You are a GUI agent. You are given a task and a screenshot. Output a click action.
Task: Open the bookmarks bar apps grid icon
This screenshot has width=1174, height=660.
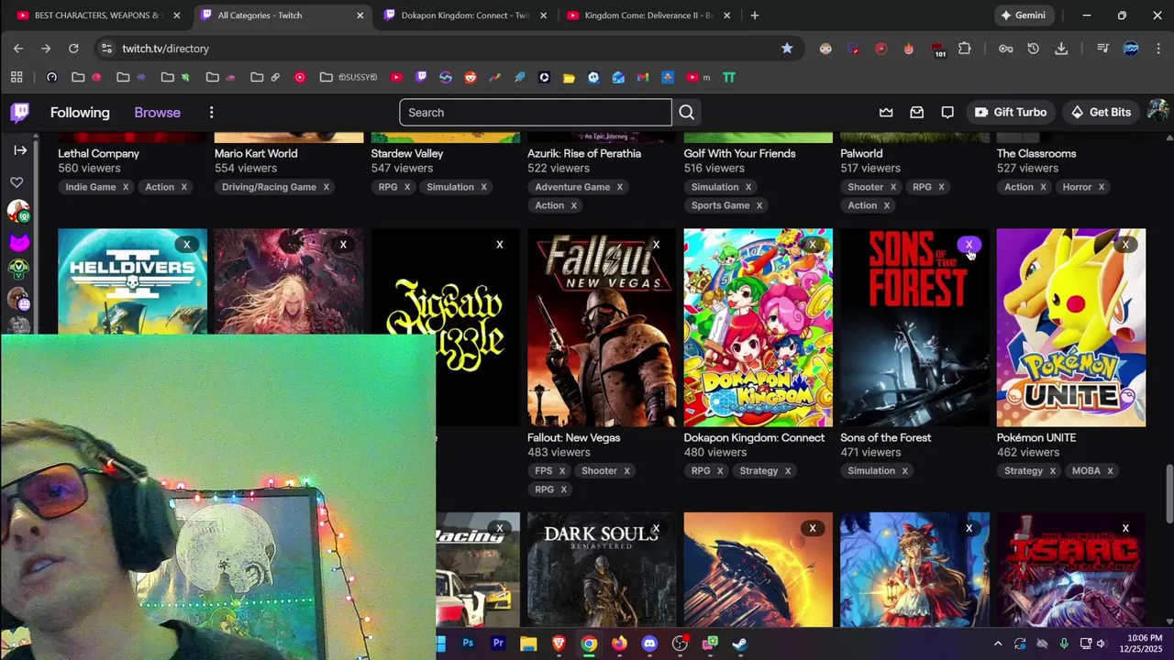click(x=17, y=77)
